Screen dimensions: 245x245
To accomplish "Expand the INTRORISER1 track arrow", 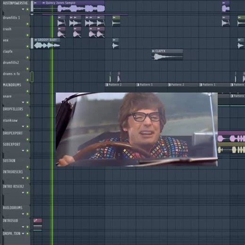I will (x=23, y=178).
